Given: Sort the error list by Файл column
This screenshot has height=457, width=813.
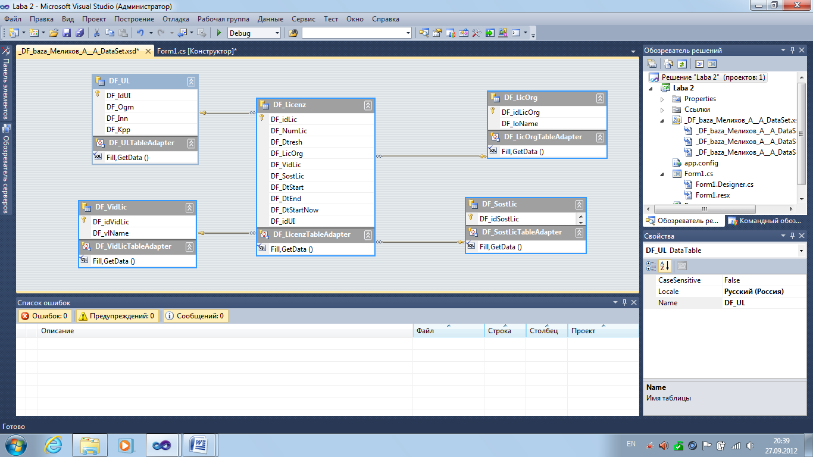Looking at the screenshot, I should (449, 330).
